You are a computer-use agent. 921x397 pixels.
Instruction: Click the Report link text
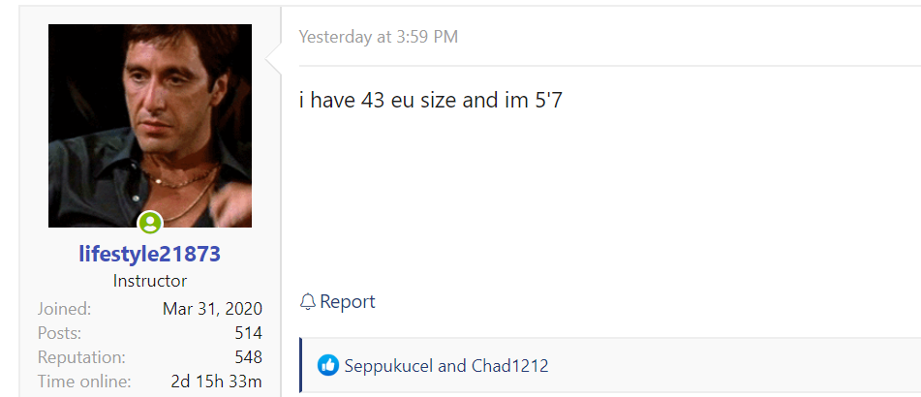pyautogui.click(x=348, y=302)
